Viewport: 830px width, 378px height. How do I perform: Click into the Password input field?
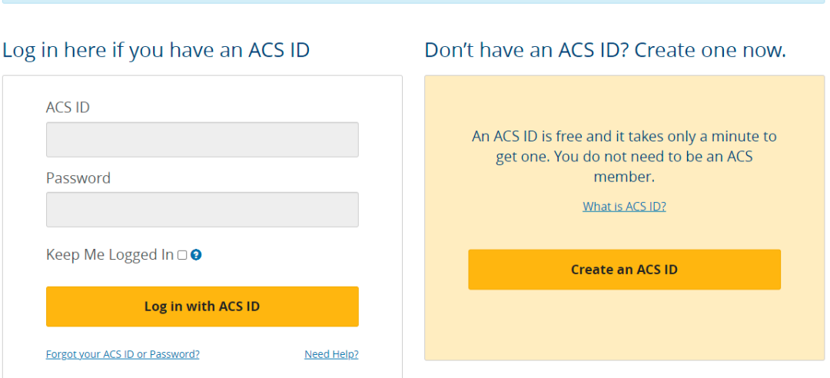pyautogui.click(x=202, y=209)
